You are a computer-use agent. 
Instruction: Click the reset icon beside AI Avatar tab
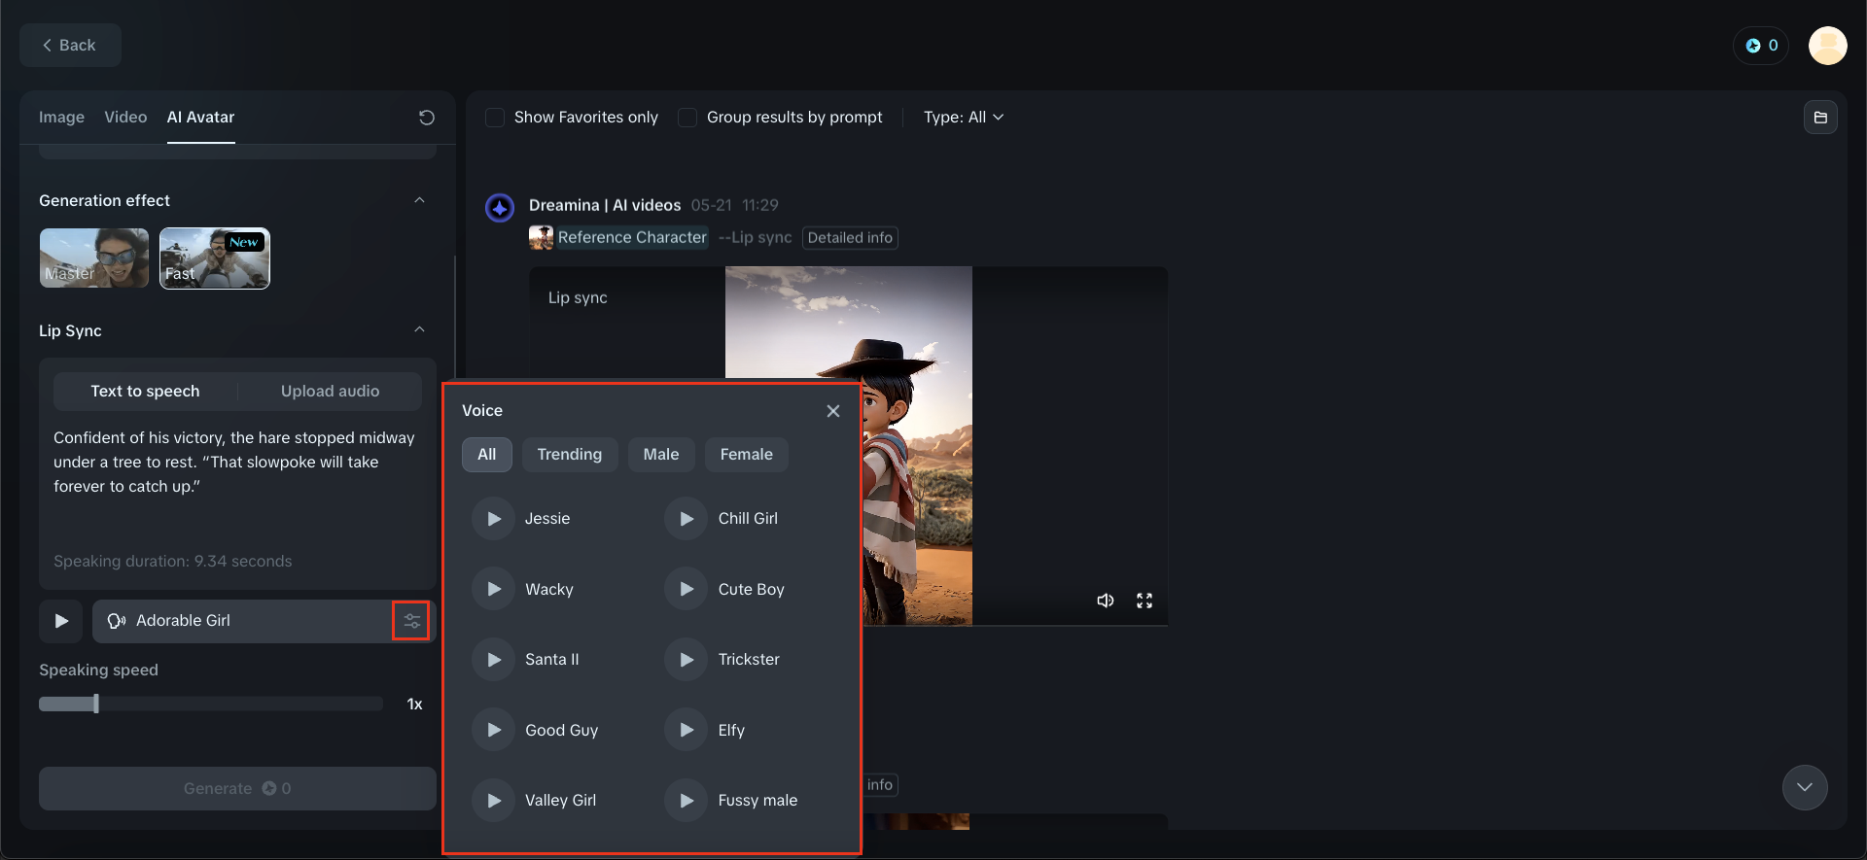coord(427,118)
